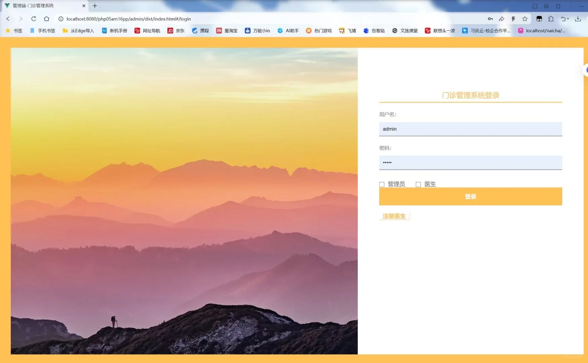Screen dimensions: 588x363
Task: Open a new browser tab
Action: pyautogui.click(x=95, y=6)
